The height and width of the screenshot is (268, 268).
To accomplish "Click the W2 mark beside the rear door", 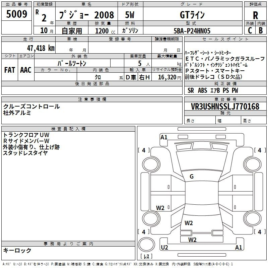I will 160,208.
